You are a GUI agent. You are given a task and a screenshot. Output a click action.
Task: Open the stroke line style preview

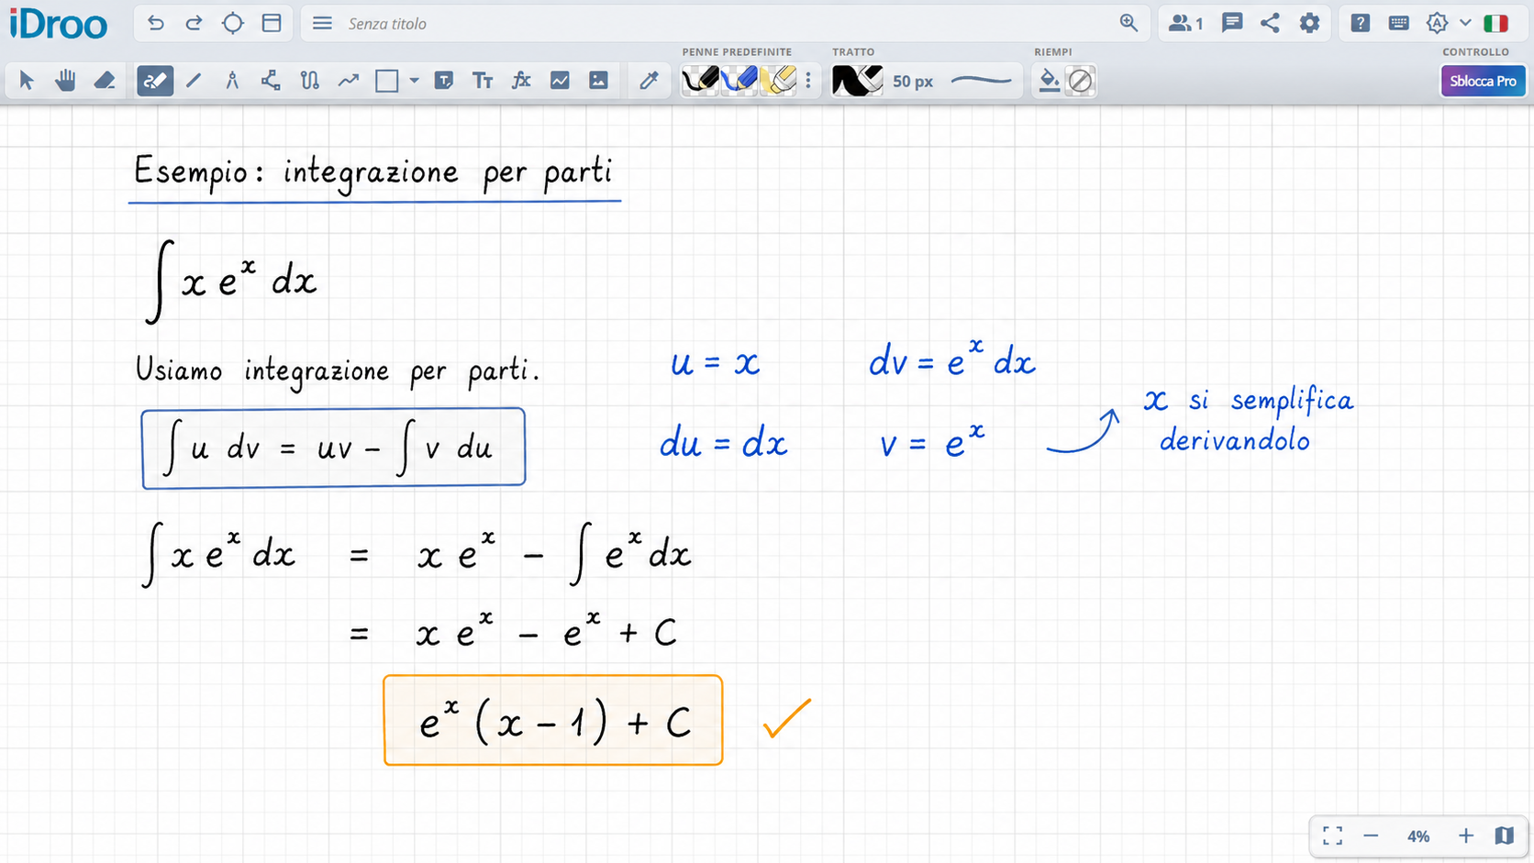pos(982,81)
